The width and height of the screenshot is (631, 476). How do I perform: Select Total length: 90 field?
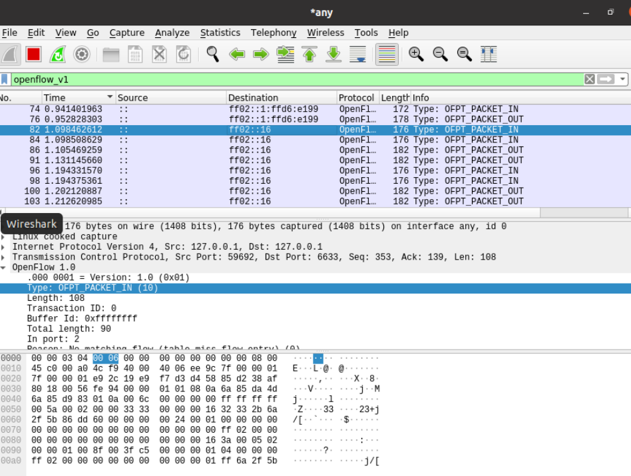(315, 329)
